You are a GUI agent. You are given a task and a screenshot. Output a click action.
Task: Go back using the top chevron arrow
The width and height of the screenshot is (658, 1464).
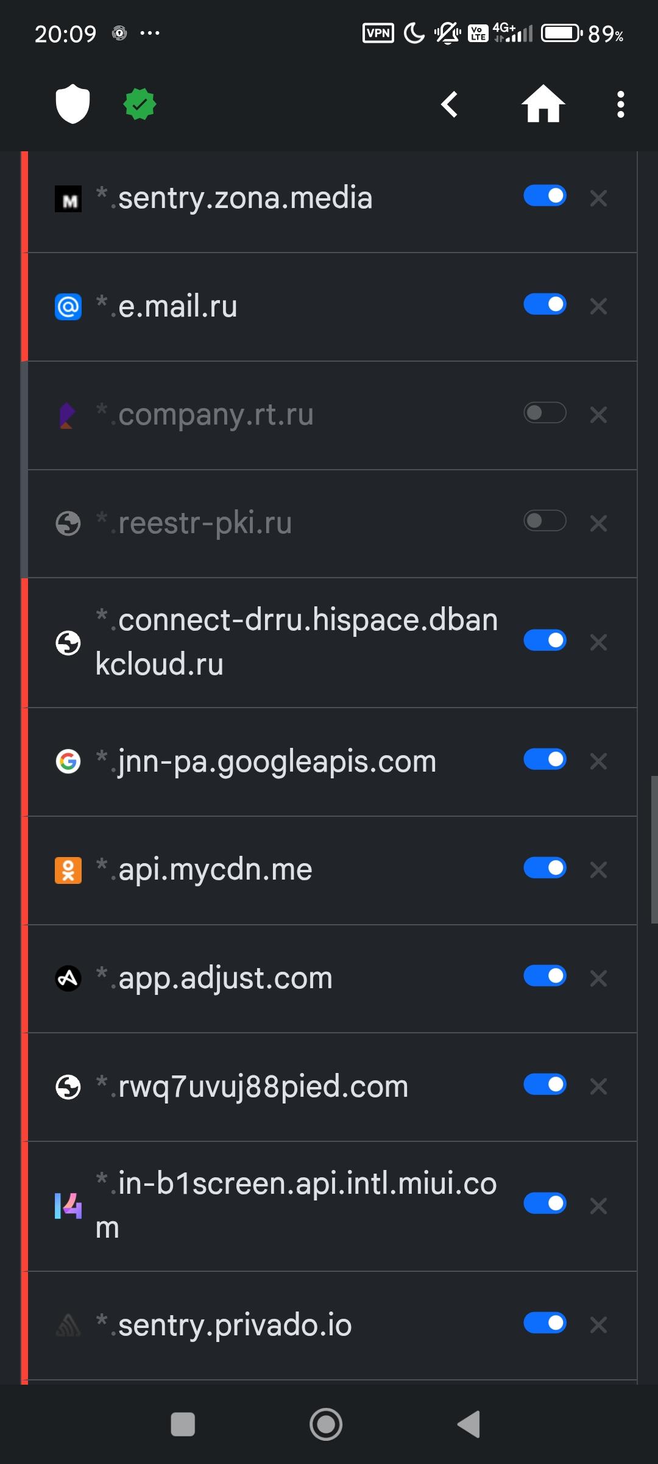450,104
